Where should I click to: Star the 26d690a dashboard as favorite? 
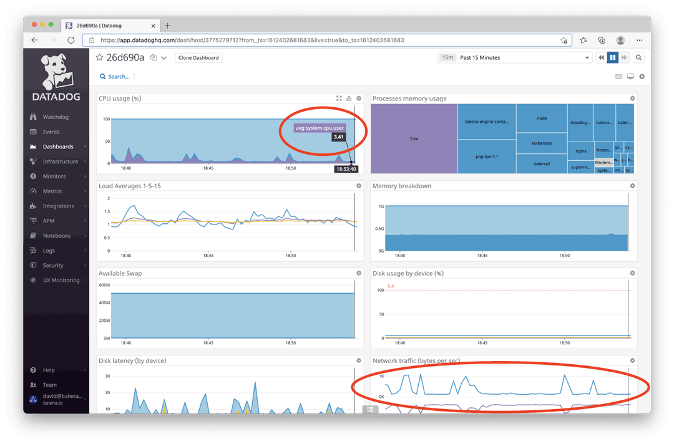(x=99, y=57)
